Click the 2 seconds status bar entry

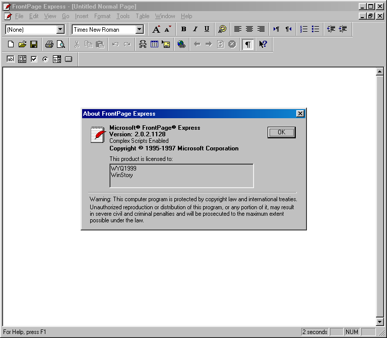314,332
